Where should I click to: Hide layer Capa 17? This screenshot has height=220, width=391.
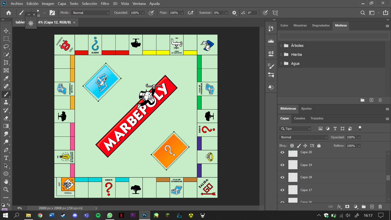pos(282,190)
